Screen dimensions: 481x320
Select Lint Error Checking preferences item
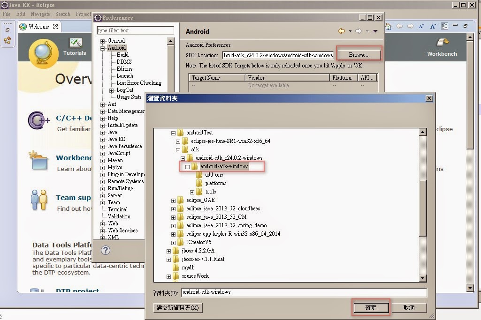tap(139, 83)
